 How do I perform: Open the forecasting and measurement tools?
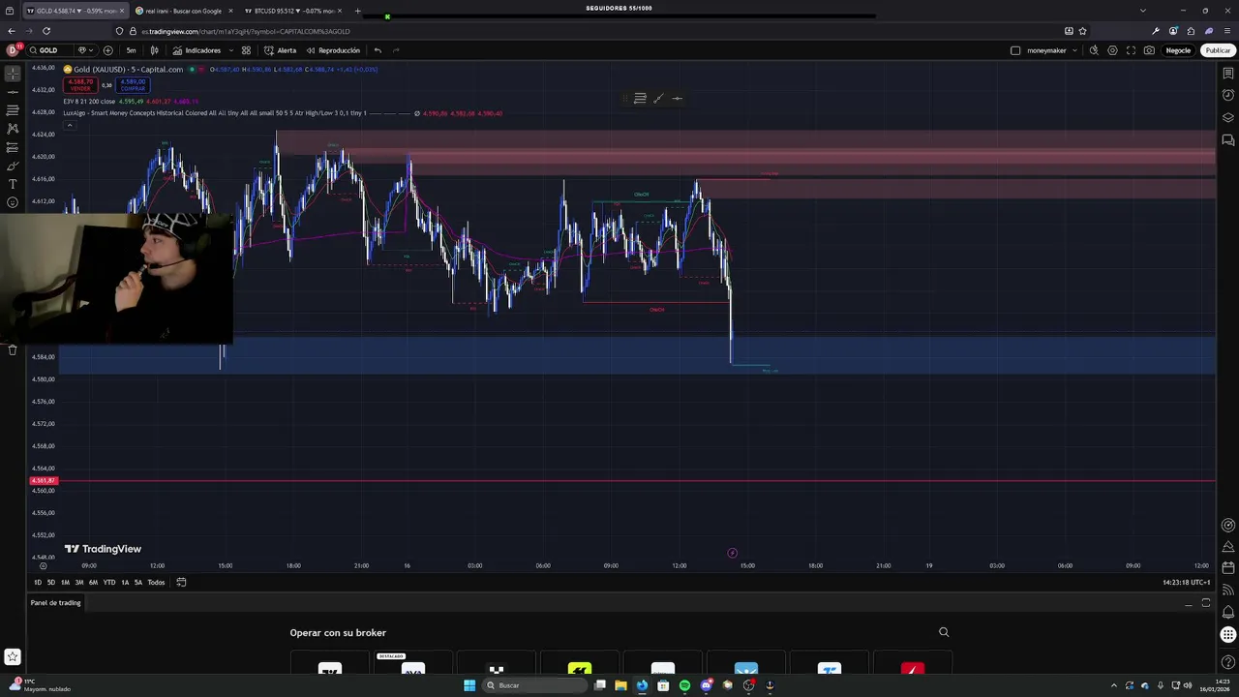pyautogui.click(x=13, y=147)
